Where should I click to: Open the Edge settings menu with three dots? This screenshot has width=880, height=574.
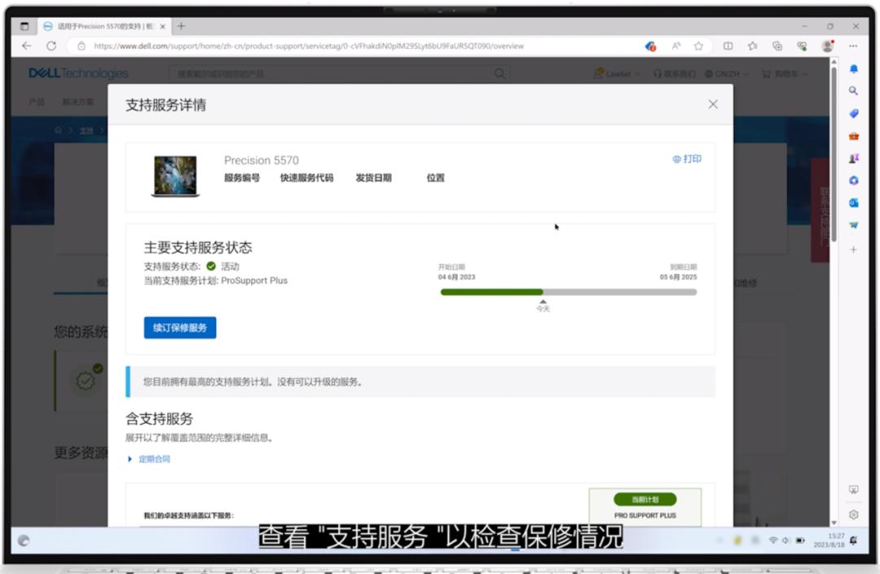click(853, 46)
